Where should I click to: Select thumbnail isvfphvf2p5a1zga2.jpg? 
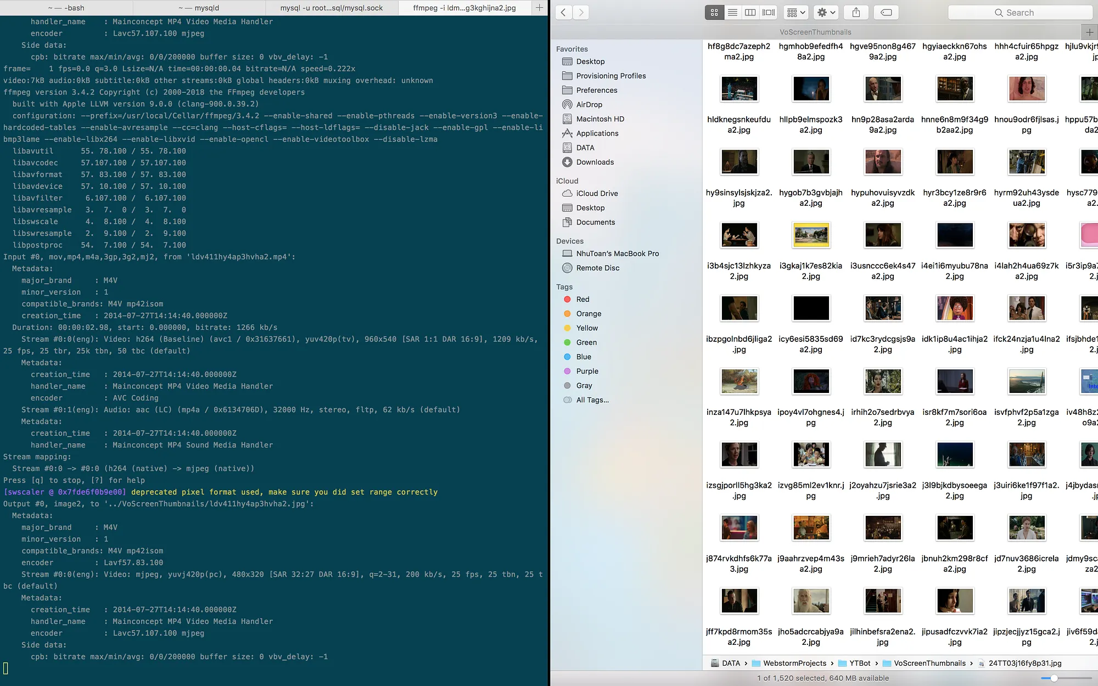click(x=1027, y=381)
